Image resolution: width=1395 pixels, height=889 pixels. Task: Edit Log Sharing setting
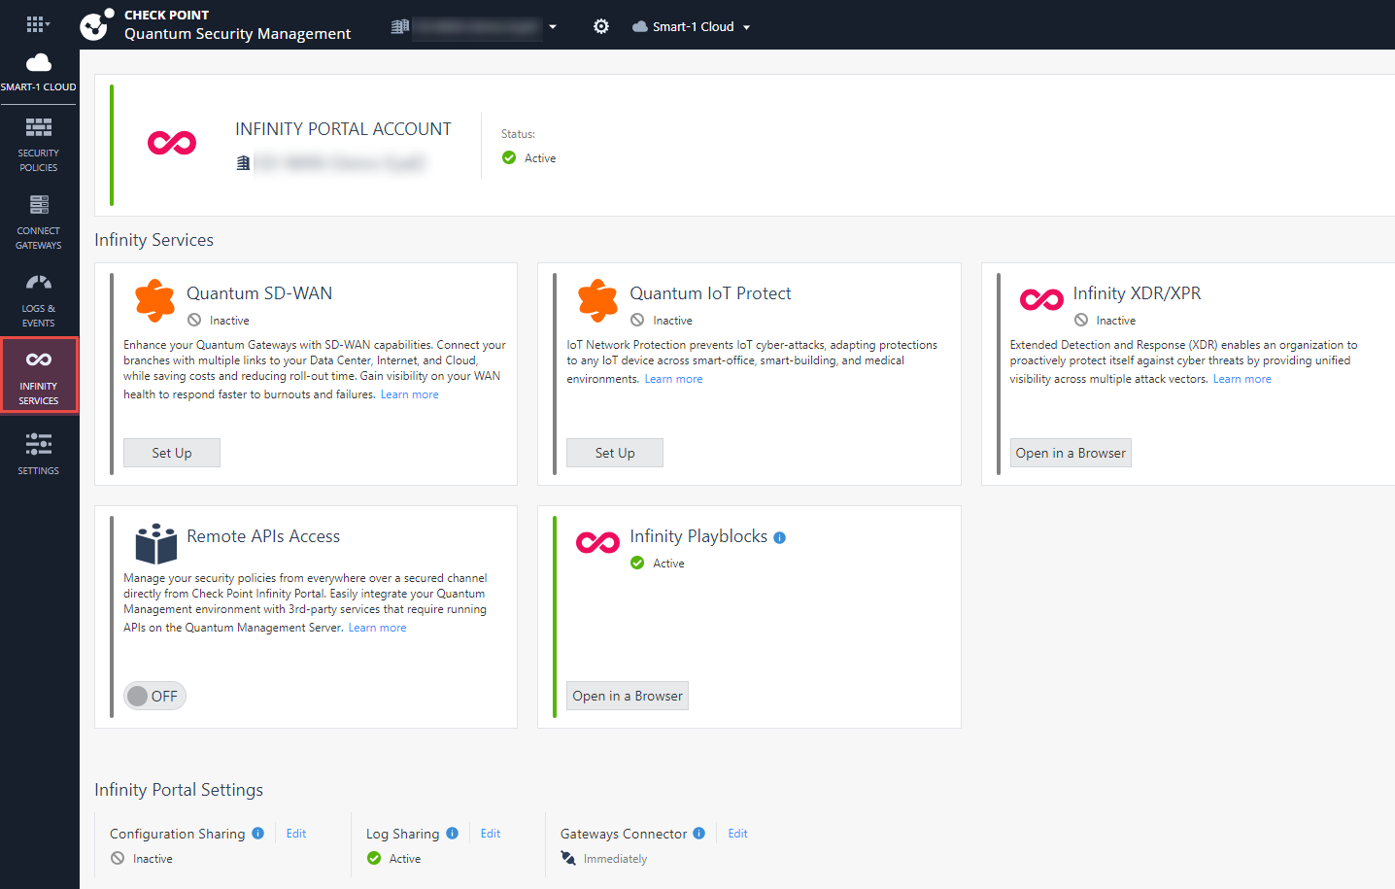491,834
